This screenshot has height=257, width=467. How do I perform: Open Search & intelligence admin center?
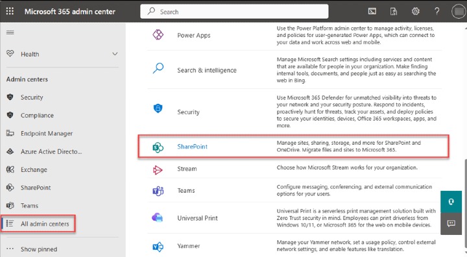point(207,70)
